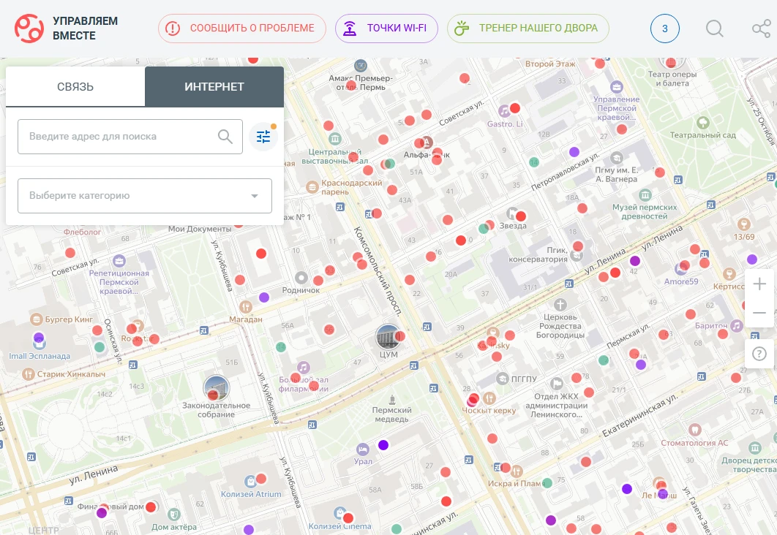Click the Амакс Премьер-отель marker icon

coord(361,65)
